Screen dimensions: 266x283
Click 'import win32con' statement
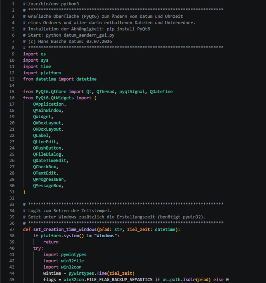point(62,267)
